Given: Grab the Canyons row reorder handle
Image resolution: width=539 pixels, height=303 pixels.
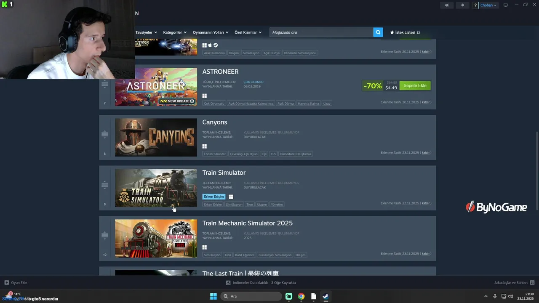Looking at the screenshot, I should click(104, 135).
